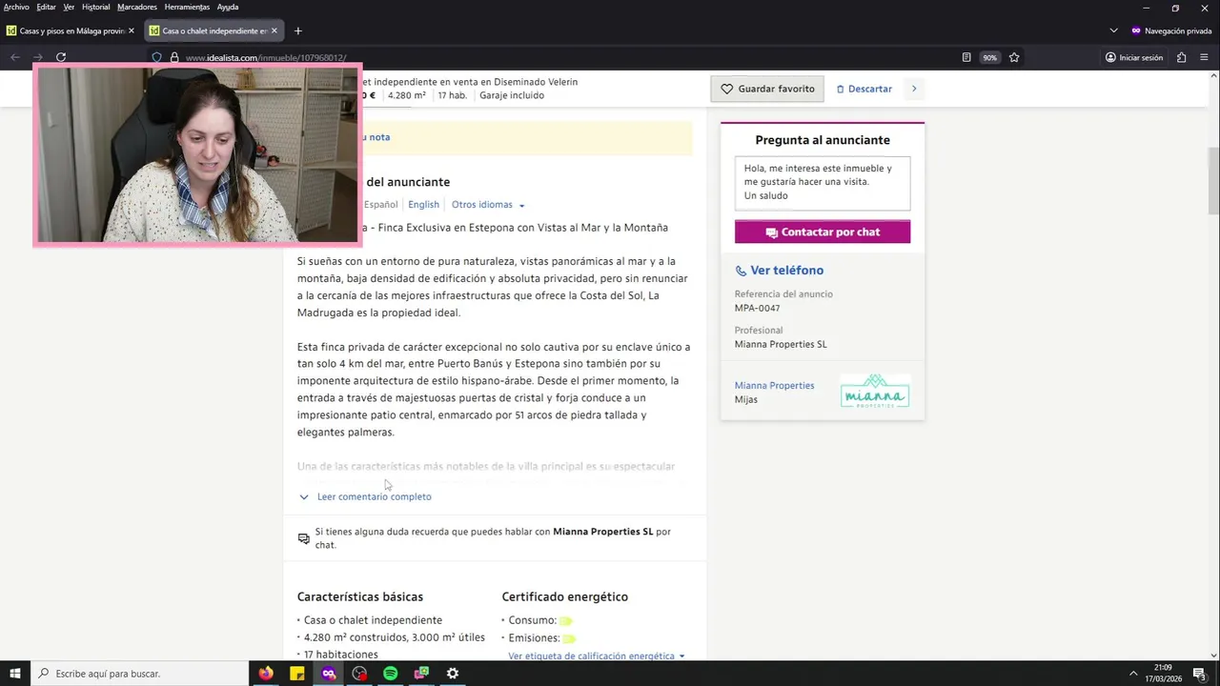This screenshot has width=1220, height=686.
Task: Click the Navegación privada indicator
Action: pyautogui.click(x=1171, y=30)
